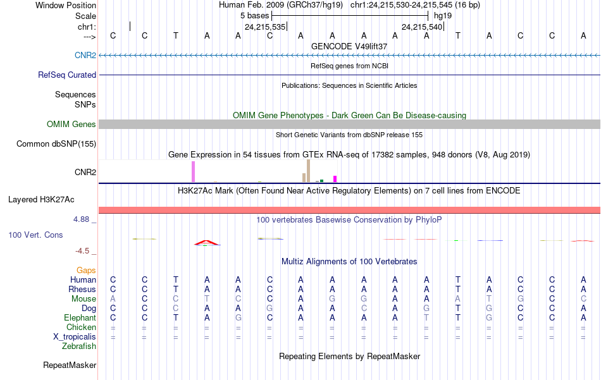
Task: Click the CNR2 gene label in GENCODE track
Action: [x=85, y=55]
